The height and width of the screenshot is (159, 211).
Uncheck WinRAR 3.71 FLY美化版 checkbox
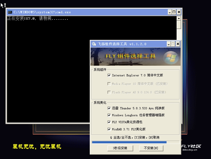pyautogui.click(x=109, y=129)
